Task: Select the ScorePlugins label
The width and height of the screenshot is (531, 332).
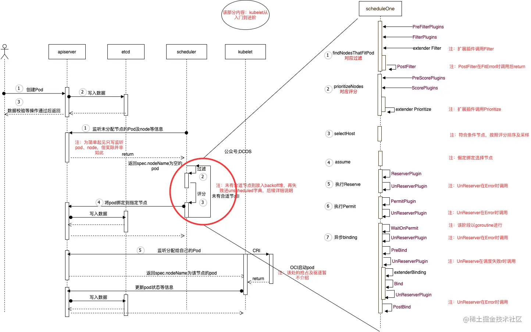Action: pos(425,88)
